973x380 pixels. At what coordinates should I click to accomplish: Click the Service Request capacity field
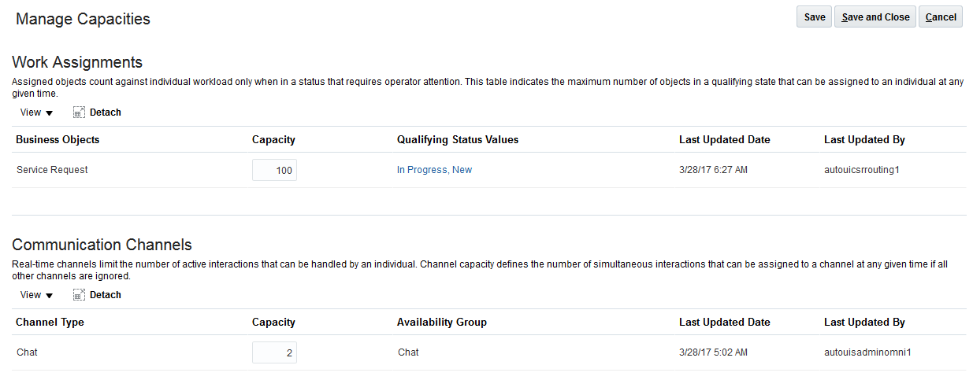pyautogui.click(x=274, y=170)
